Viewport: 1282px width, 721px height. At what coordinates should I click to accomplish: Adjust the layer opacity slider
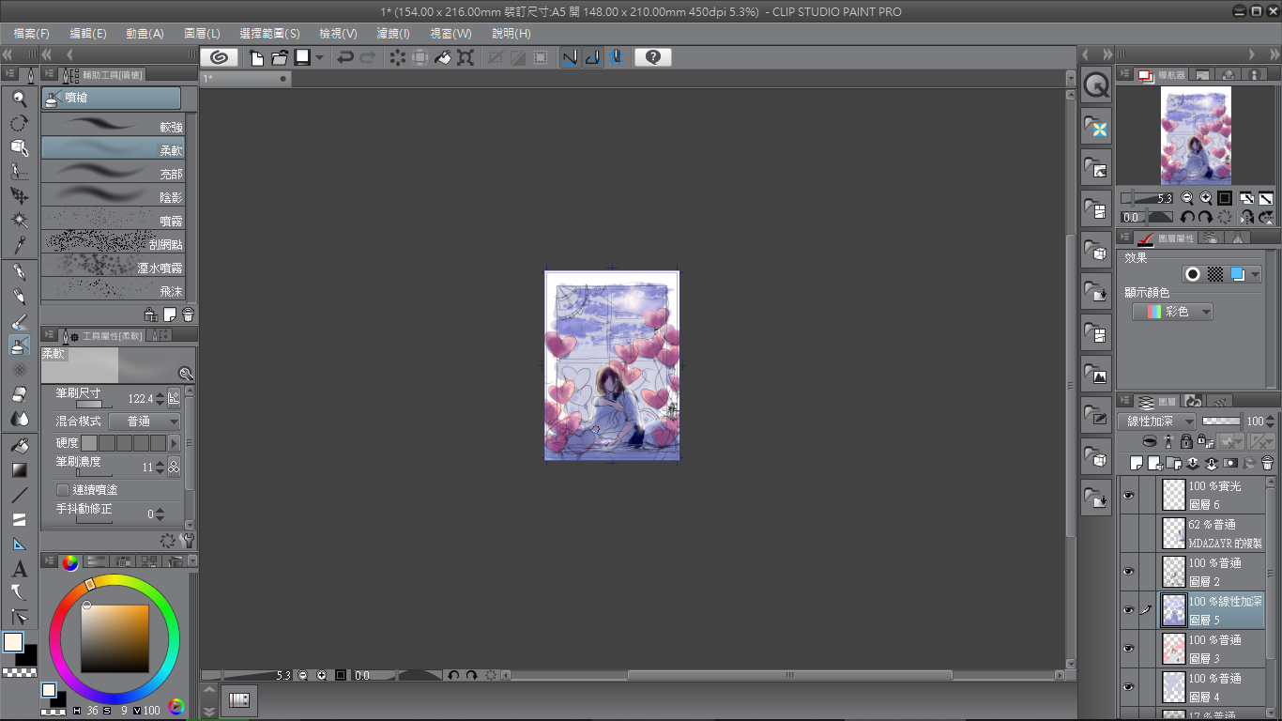[x=1221, y=422]
